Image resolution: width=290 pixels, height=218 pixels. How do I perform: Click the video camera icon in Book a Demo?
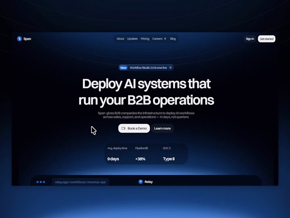point(123,128)
